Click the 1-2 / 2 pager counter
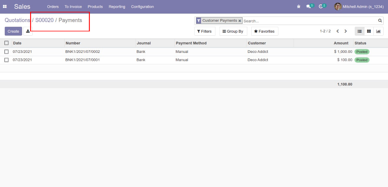 coord(325,31)
